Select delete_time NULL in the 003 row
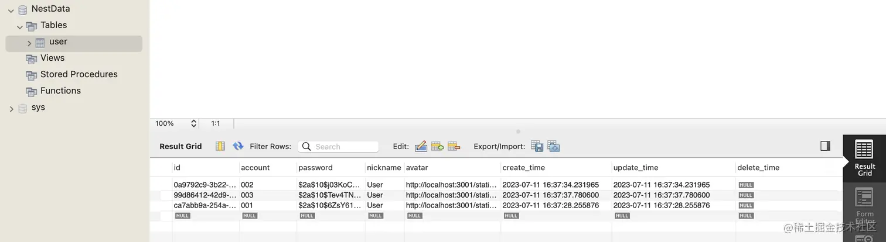 pyautogui.click(x=746, y=195)
